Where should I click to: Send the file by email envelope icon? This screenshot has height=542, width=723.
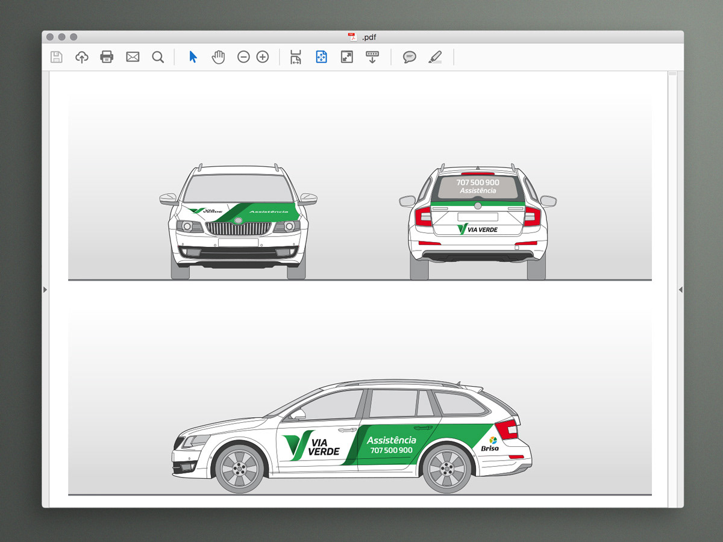point(133,57)
